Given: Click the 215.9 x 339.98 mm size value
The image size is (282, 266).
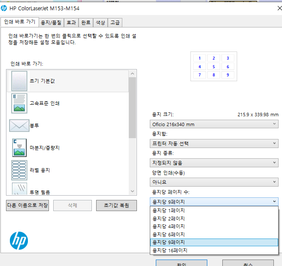Looking at the screenshot, I should pos(258,115).
